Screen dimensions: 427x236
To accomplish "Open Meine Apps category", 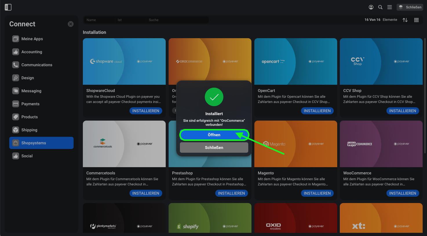I will pyautogui.click(x=41, y=39).
